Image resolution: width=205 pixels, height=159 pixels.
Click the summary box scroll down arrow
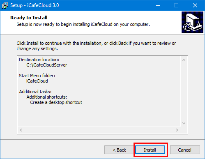tap(184, 123)
